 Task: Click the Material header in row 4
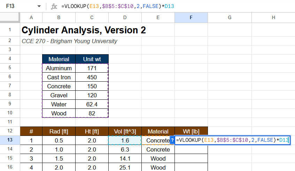pos(59,59)
